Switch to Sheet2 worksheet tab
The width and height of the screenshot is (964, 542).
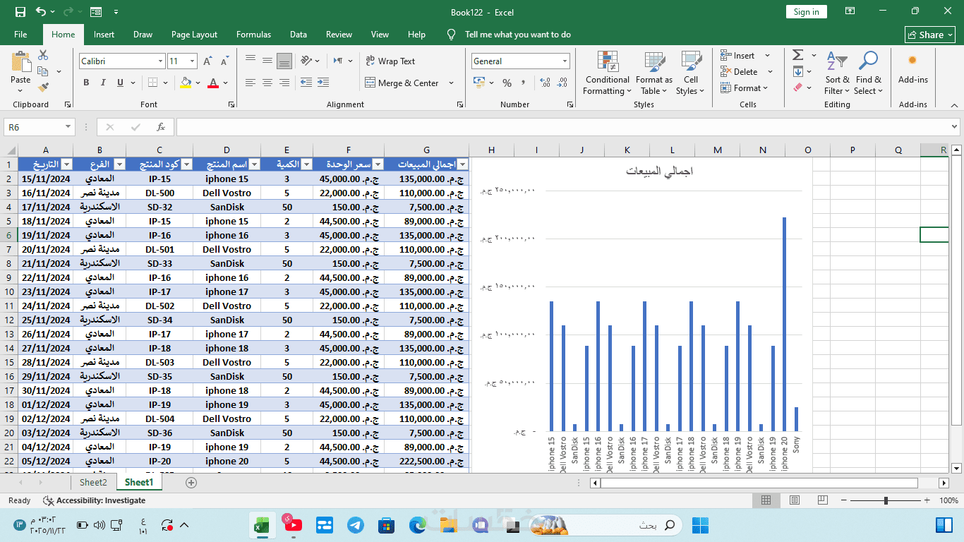(93, 483)
